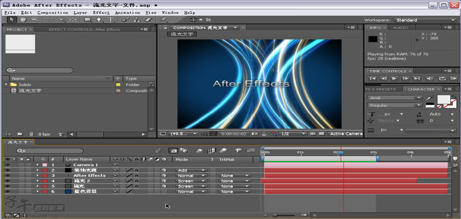Select the Zoom magnifier tool
This screenshot has width=461, height=219.
tap(35, 20)
